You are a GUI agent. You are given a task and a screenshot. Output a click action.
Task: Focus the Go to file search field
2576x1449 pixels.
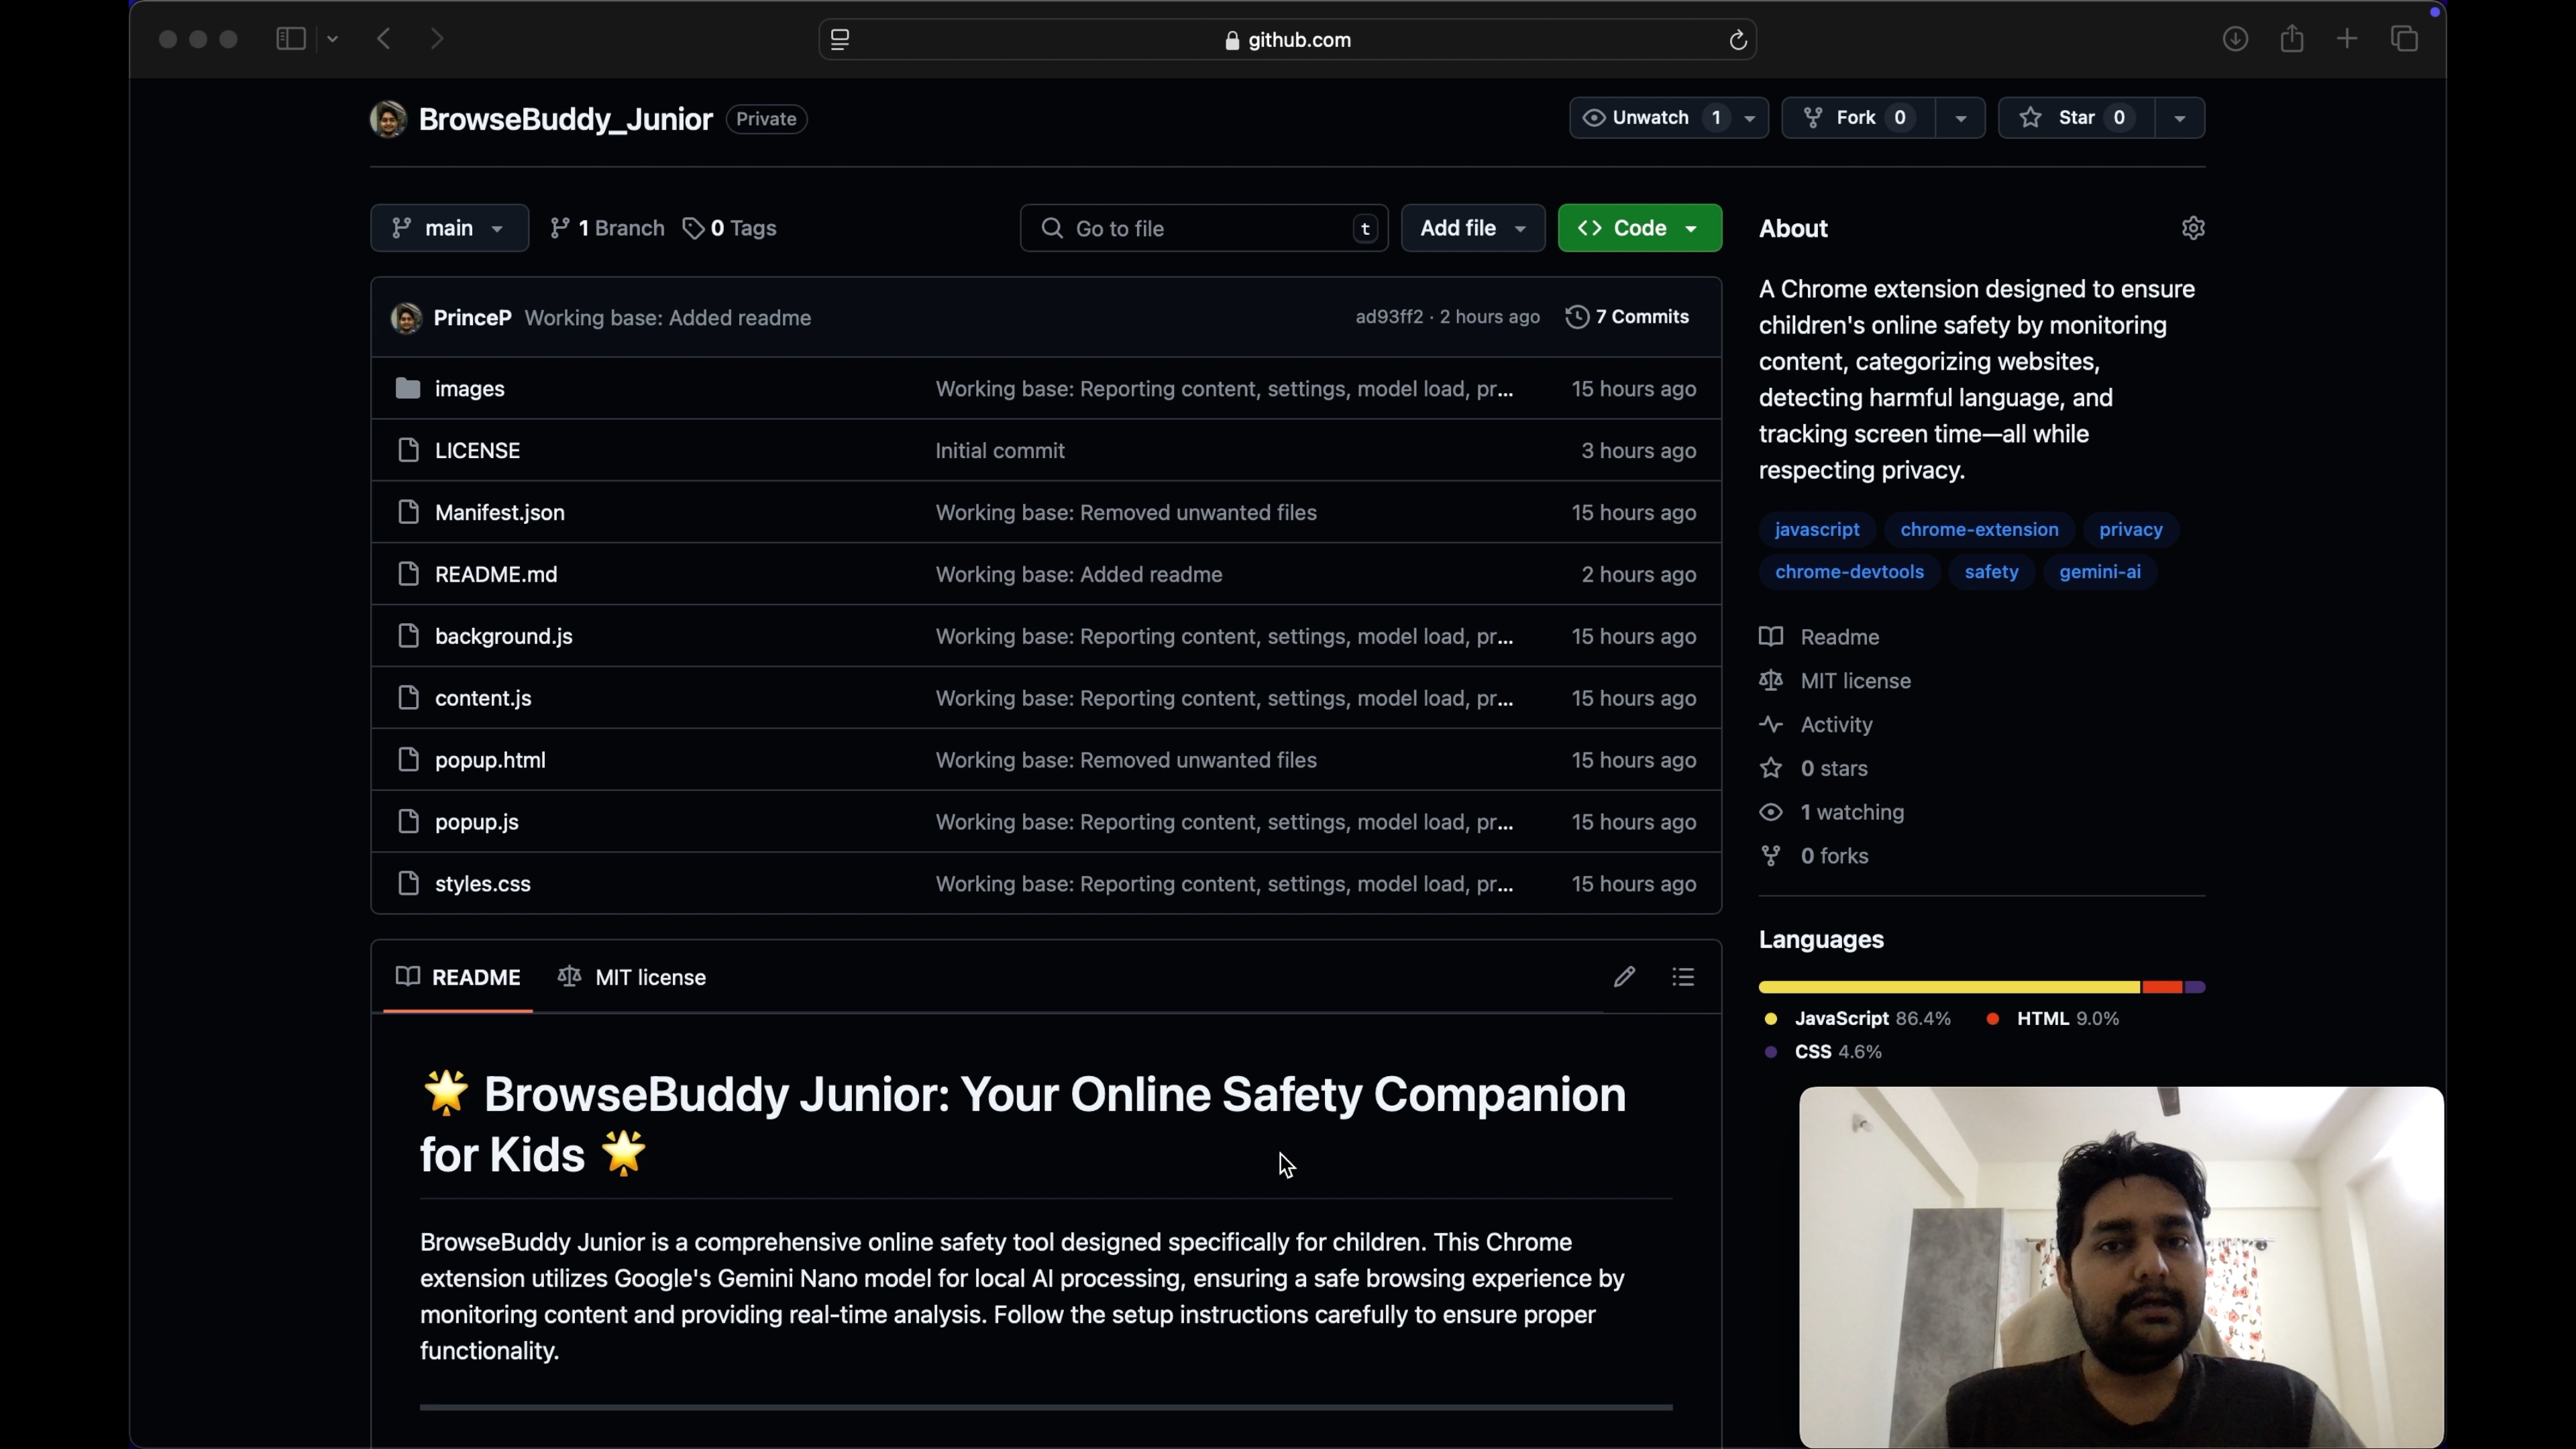click(x=1200, y=228)
